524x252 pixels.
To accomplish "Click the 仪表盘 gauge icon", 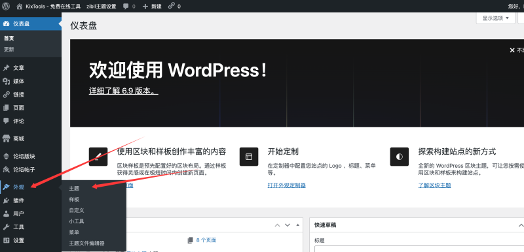I will (x=6, y=24).
